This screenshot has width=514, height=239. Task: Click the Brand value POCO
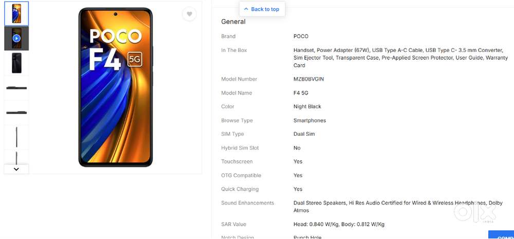[x=301, y=36]
